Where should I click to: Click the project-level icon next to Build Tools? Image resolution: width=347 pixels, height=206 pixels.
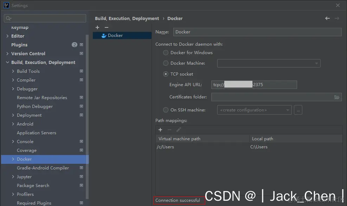click(x=82, y=71)
